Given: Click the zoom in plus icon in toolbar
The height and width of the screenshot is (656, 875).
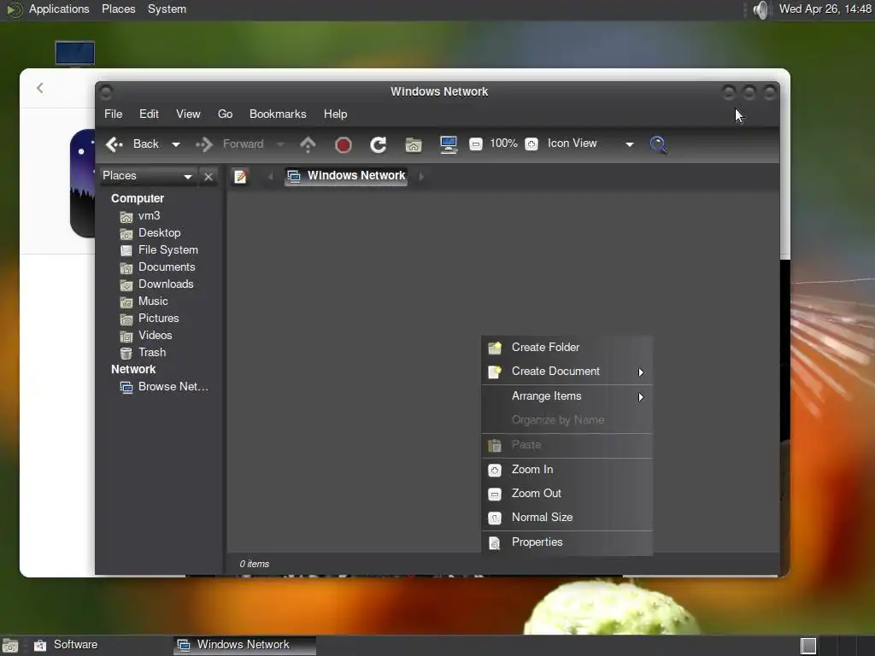Looking at the screenshot, I should coord(531,144).
